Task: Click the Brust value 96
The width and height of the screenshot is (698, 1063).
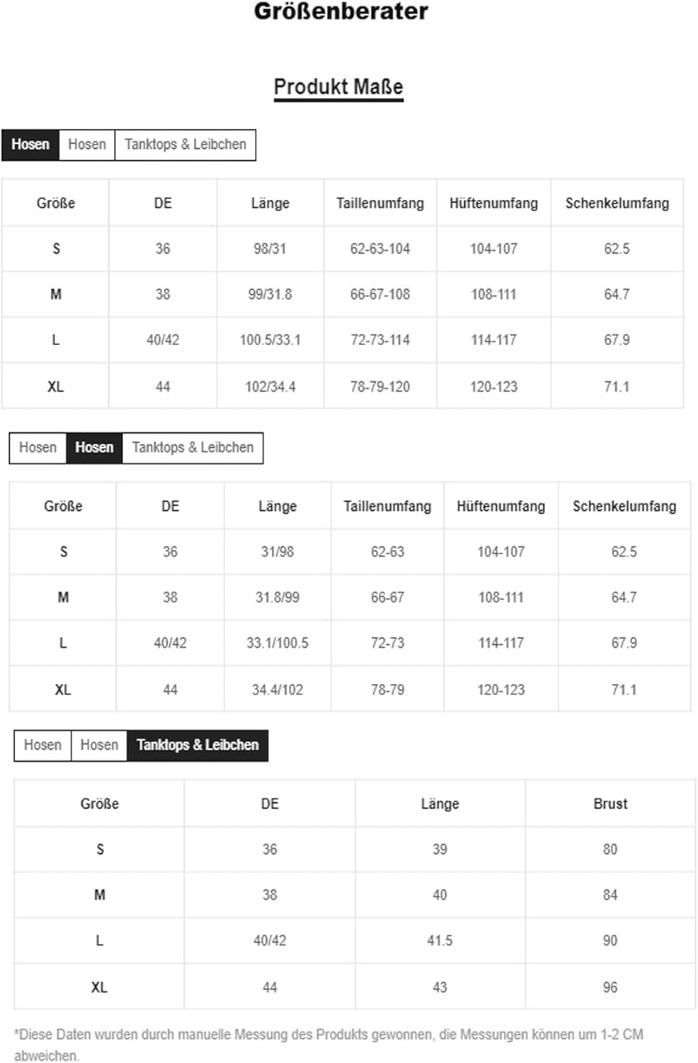Action: (x=610, y=988)
